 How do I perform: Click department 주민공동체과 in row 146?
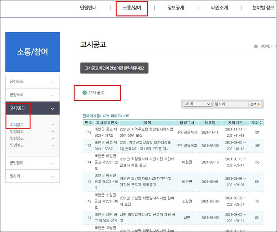[187, 133]
